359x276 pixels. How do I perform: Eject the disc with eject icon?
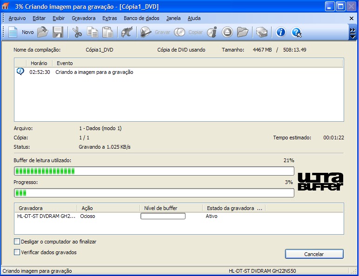(x=227, y=32)
